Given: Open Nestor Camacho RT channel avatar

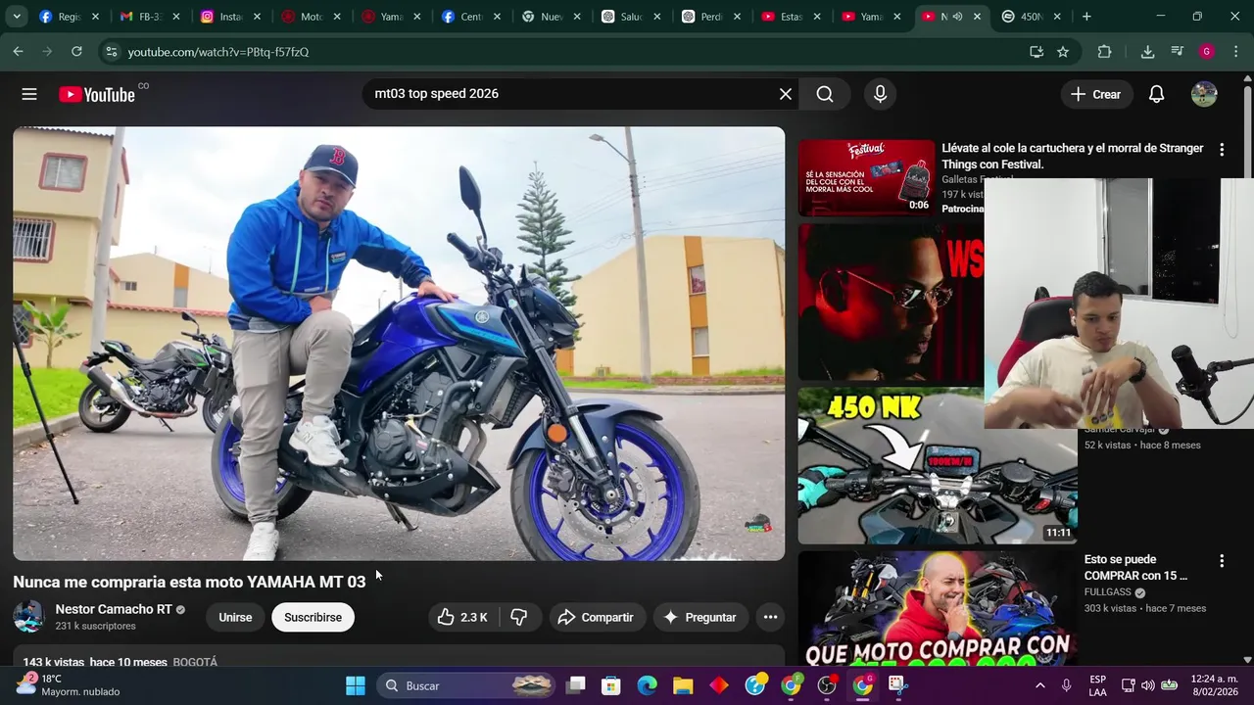Looking at the screenshot, I should tap(28, 617).
